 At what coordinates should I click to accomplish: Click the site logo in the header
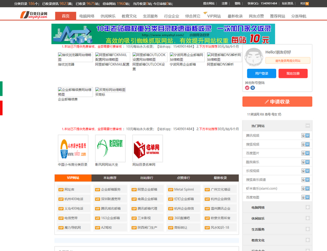coord(34,16)
